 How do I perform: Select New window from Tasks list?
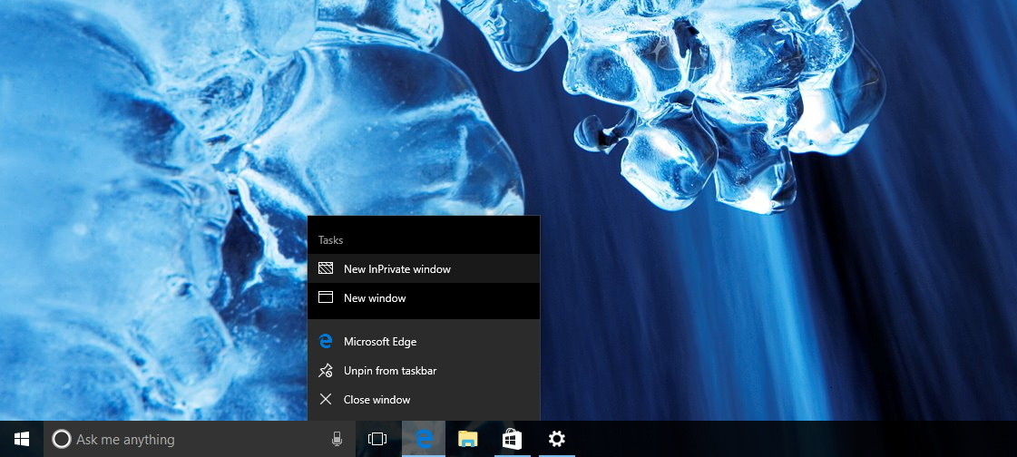424,297
